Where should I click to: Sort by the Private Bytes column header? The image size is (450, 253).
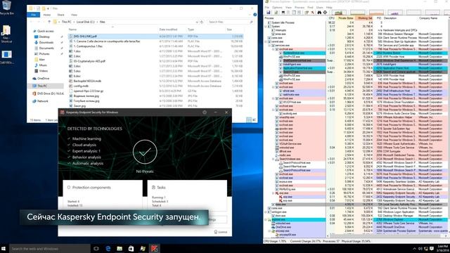(345, 18)
